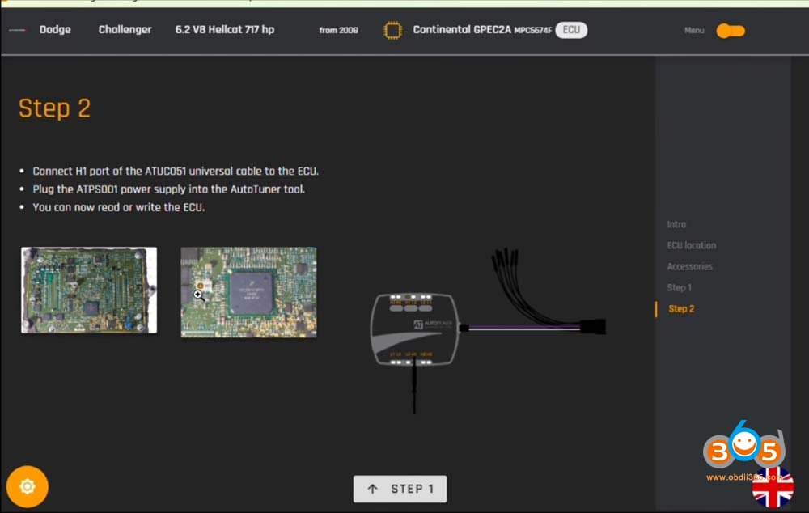Viewport: 809px width, 513px height.
Task: Click the ECU badge label
Action: (x=571, y=30)
